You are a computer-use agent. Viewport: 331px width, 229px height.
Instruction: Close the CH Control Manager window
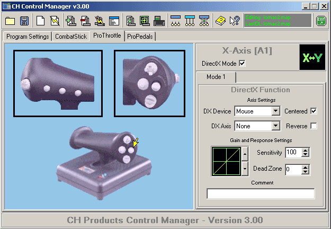click(324, 6)
